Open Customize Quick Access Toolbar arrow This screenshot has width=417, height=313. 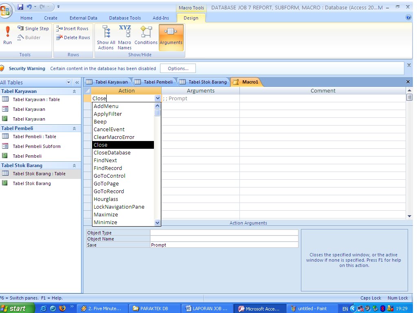point(58,7)
